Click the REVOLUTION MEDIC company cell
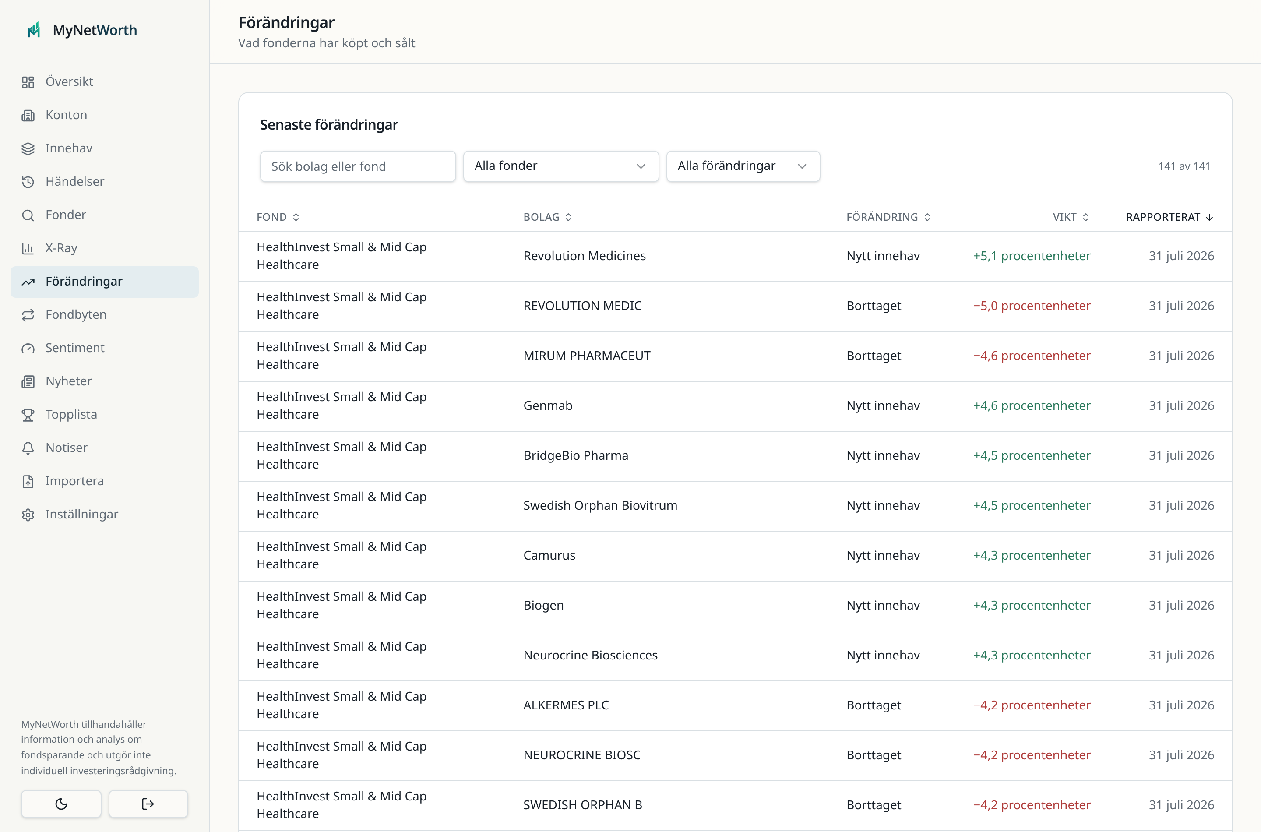Viewport: 1261px width, 832px height. (582, 306)
